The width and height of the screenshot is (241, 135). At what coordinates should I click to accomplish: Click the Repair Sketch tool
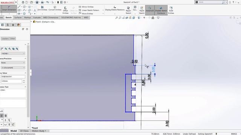pyautogui.click(x=128, y=10)
